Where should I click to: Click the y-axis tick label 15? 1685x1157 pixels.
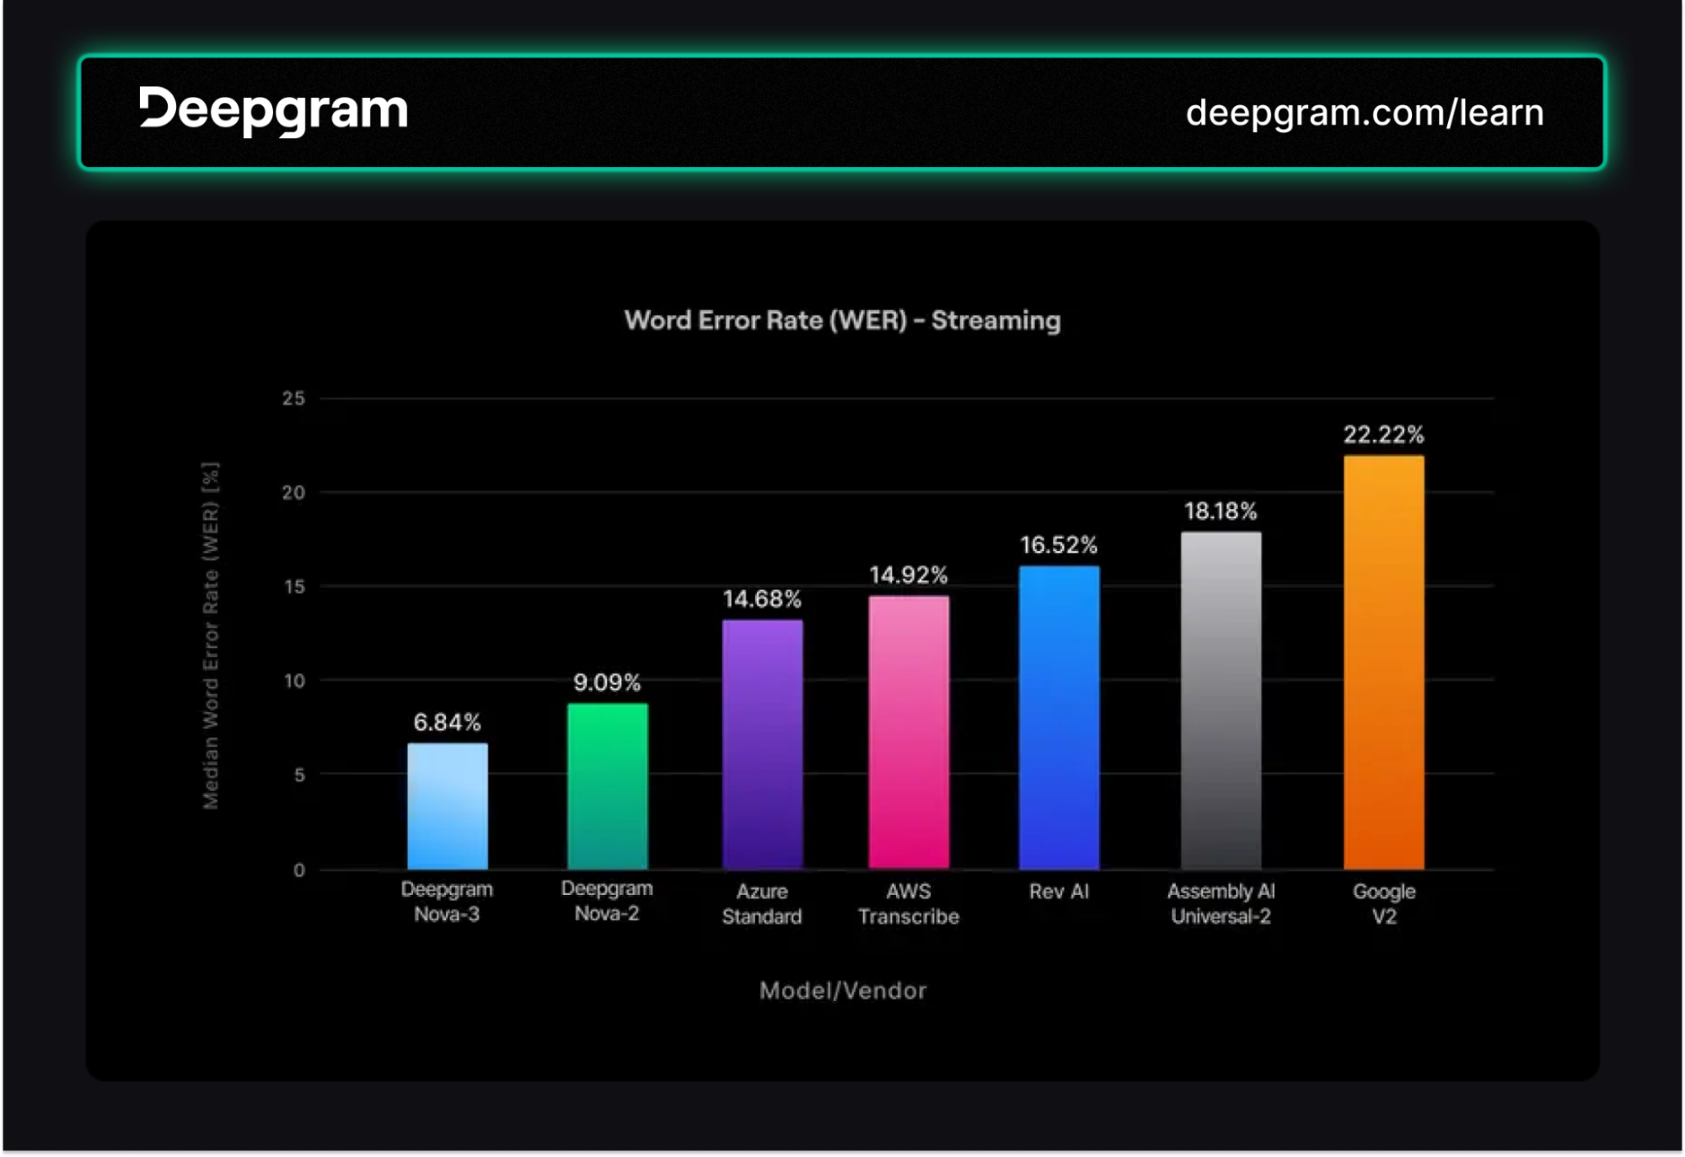294,587
